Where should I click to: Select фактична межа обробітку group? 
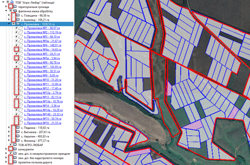(x=34, y=11)
